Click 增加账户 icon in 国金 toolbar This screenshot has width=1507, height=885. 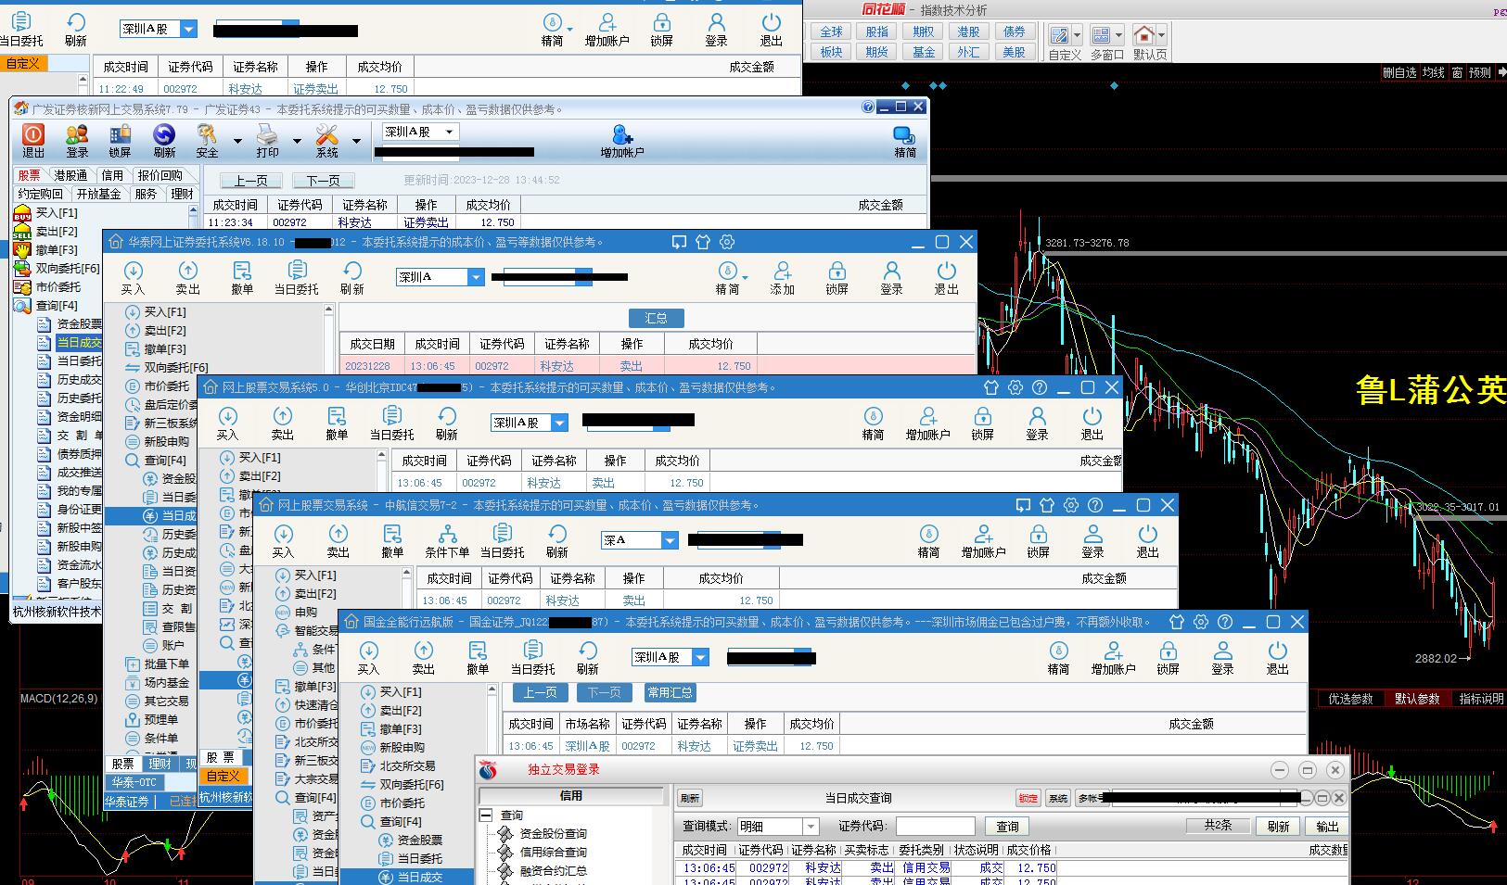coord(1113,651)
